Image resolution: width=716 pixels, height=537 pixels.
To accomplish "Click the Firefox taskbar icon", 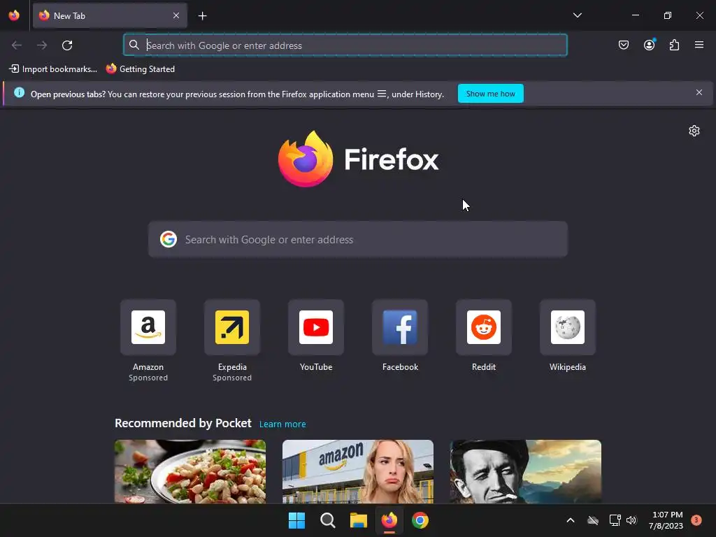I will point(389,520).
